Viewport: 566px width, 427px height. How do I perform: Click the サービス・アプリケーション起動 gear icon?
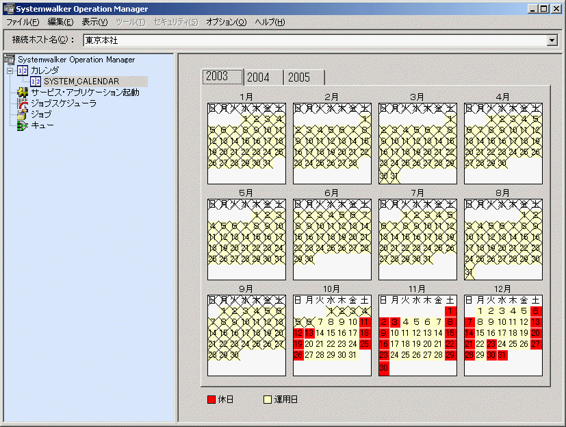coord(23,93)
